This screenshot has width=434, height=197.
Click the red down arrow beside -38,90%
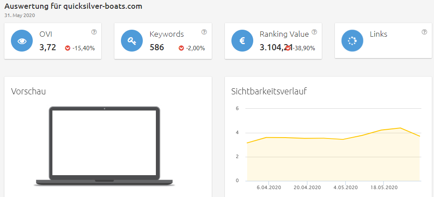tap(288, 48)
